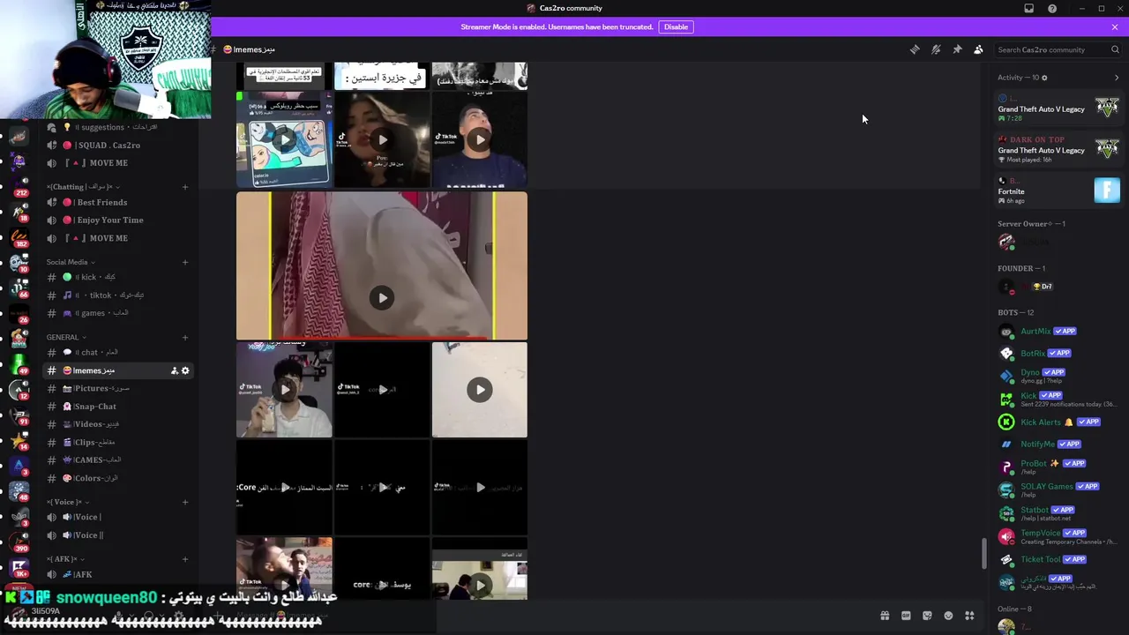
Task: Open the tiktok channel
Action: (x=119, y=295)
